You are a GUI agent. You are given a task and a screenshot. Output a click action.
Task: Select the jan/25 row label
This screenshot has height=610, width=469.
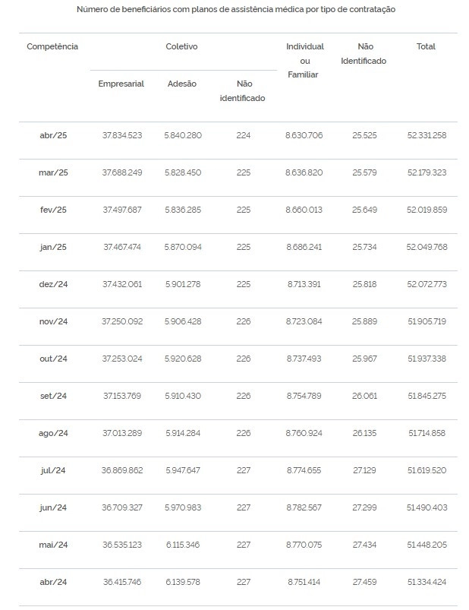click(53, 247)
